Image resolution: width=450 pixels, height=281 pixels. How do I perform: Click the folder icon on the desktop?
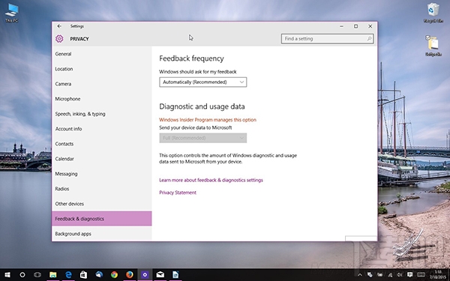tap(433, 46)
